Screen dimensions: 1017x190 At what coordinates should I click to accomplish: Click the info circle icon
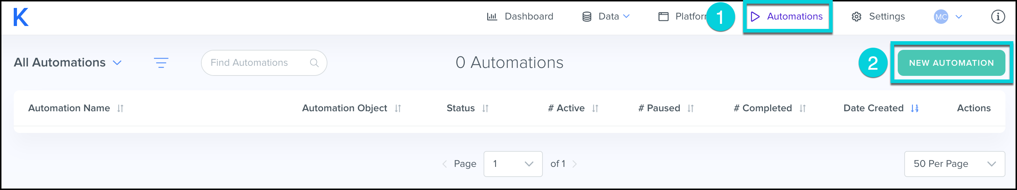[997, 17]
